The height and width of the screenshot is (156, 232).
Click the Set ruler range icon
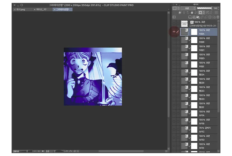[x=208, y=12]
